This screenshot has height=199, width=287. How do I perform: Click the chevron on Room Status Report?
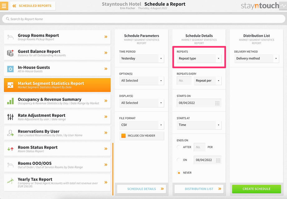pos(106,149)
